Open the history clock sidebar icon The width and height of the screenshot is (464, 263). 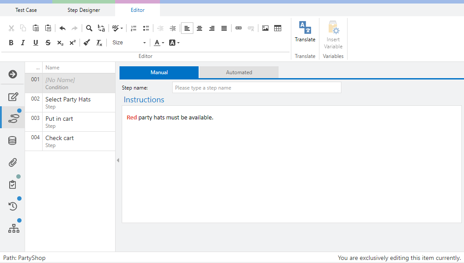point(13,206)
